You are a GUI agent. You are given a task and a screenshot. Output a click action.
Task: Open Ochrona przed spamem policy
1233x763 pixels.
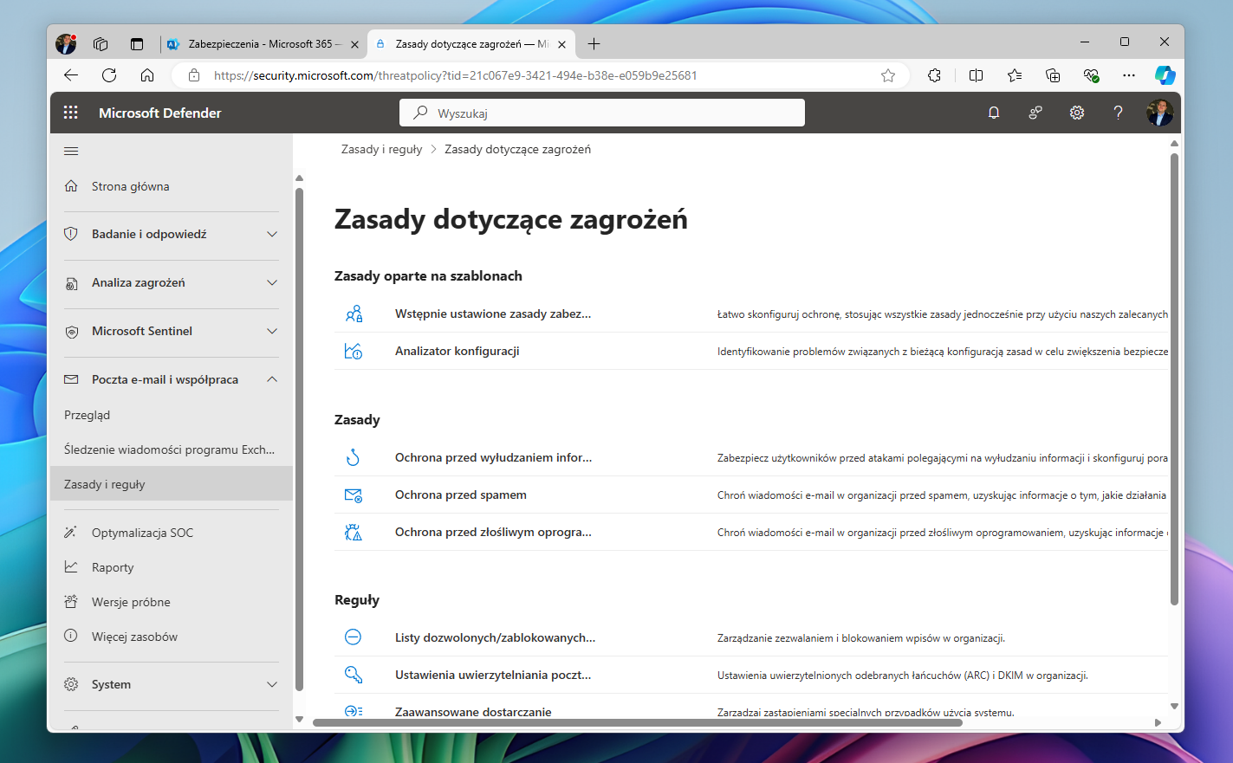click(461, 495)
